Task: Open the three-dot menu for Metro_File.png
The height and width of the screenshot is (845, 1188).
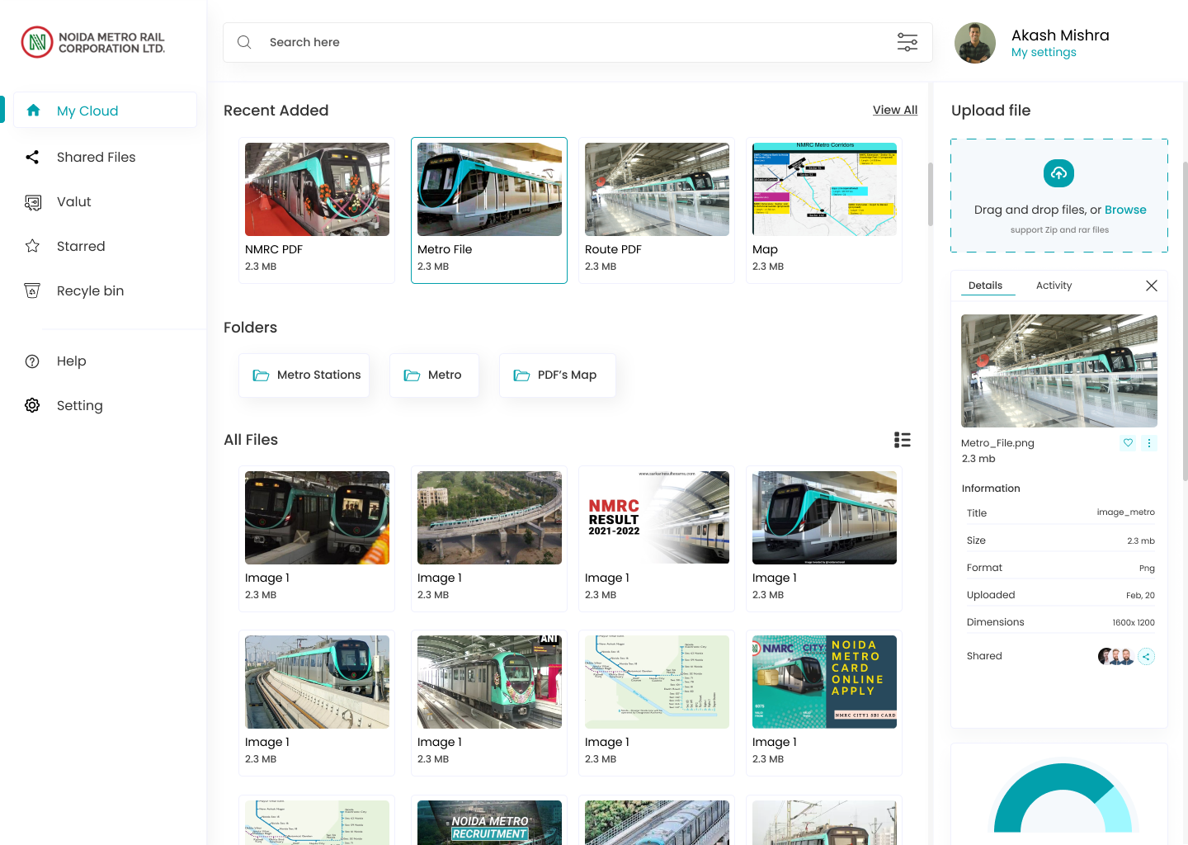Action: (1148, 443)
